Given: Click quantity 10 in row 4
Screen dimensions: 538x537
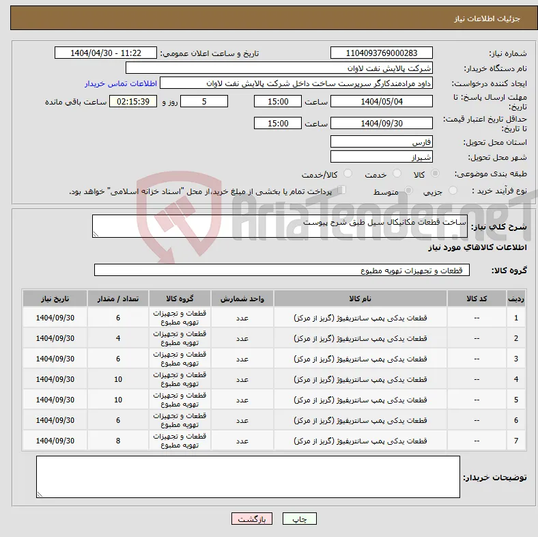Looking at the screenshot, I should (118, 379).
